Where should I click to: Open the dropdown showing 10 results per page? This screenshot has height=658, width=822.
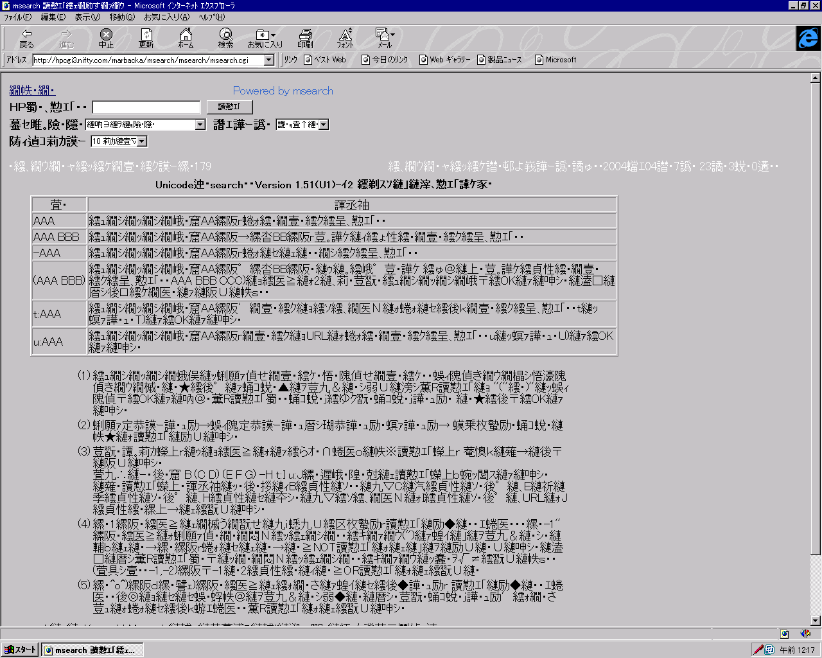tap(142, 141)
